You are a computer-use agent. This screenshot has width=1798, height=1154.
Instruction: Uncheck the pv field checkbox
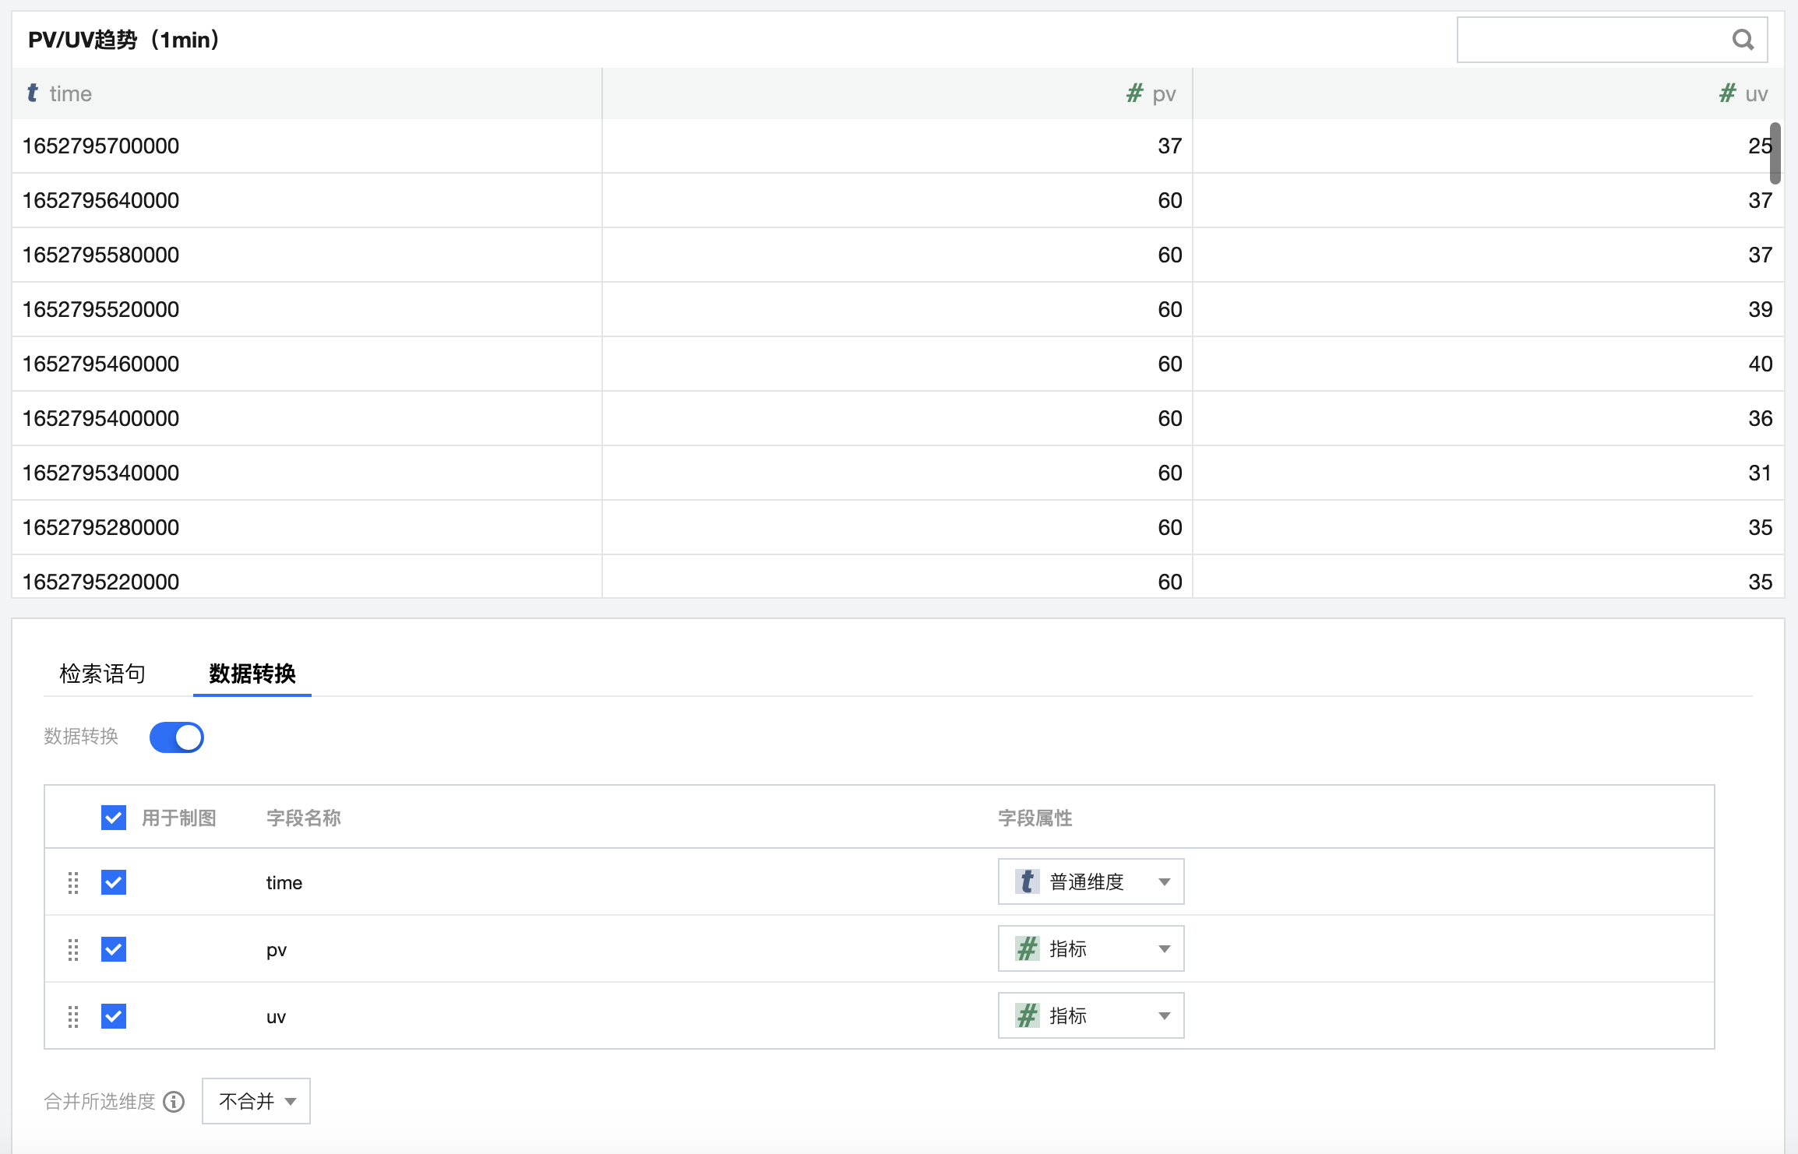(x=114, y=949)
